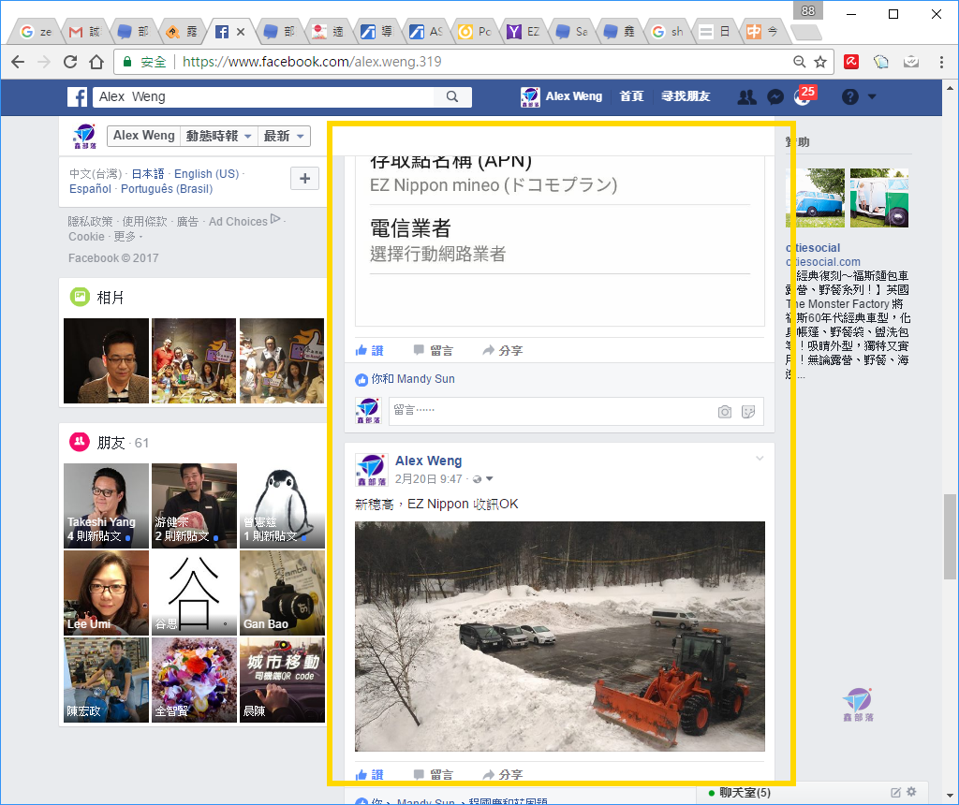
Task: Open 尋找朋友 in the header
Action: (x=686, y=96)
